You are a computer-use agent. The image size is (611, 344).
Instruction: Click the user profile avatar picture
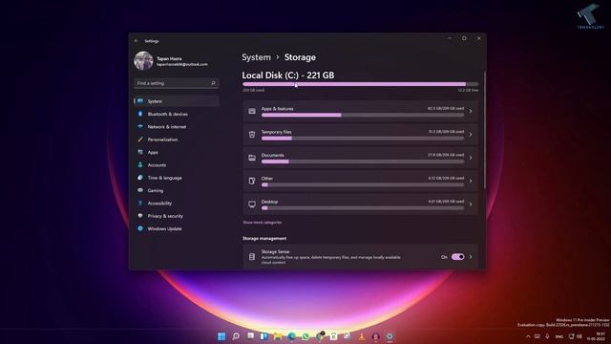(143, 61)
